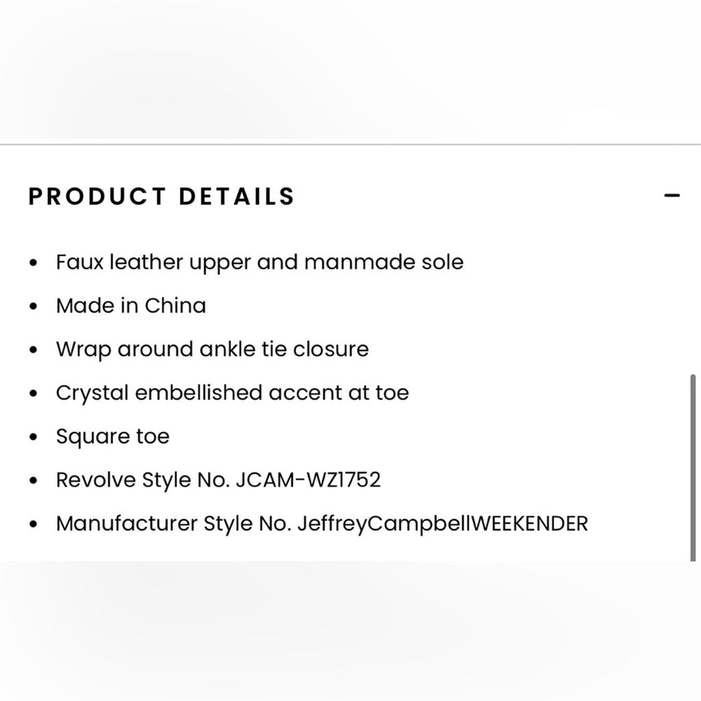Click the style code JCAM-WZ1752
This screenshot has height=701, width=701.
coord(308,480)
